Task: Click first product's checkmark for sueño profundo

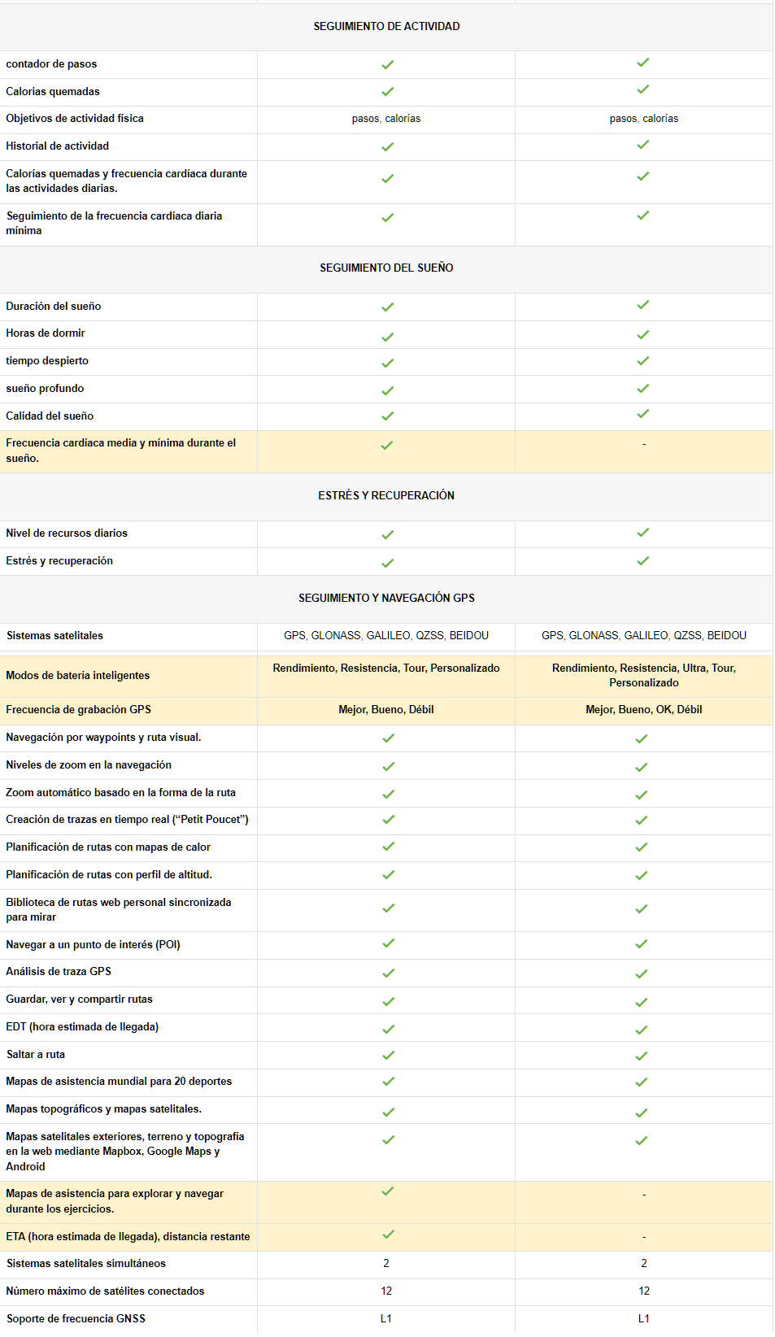Action: [x=387, y=390]
